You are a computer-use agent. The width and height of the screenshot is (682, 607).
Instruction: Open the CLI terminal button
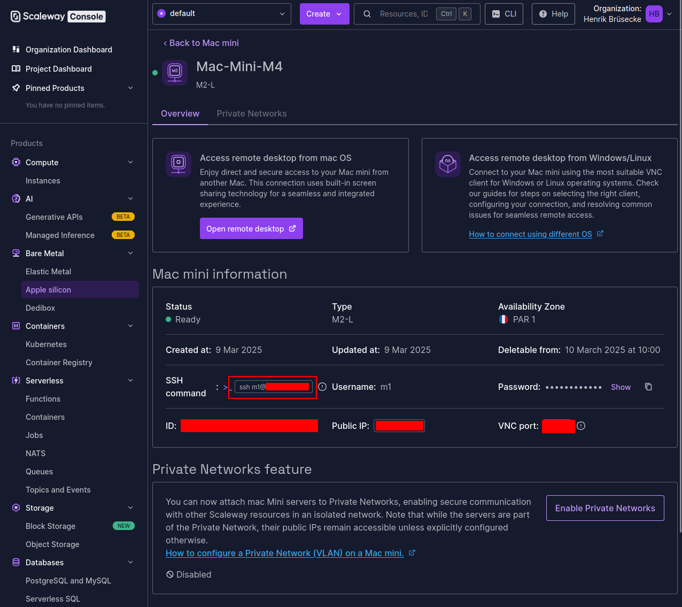pyautogui.click(x=504, y=14)
